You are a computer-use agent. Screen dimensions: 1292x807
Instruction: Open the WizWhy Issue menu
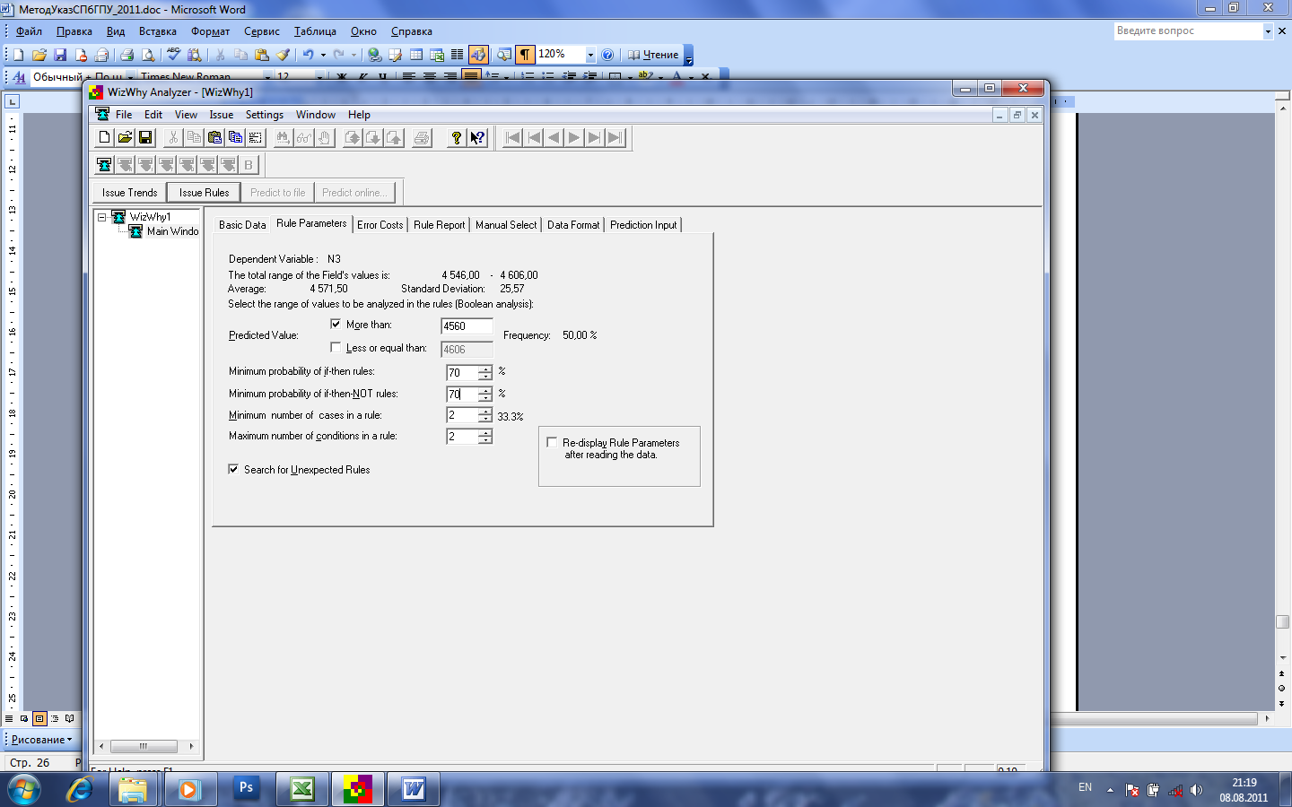[x=222, y=115]
